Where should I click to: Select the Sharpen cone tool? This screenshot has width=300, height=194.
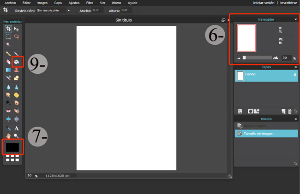(x=17, y=87)
